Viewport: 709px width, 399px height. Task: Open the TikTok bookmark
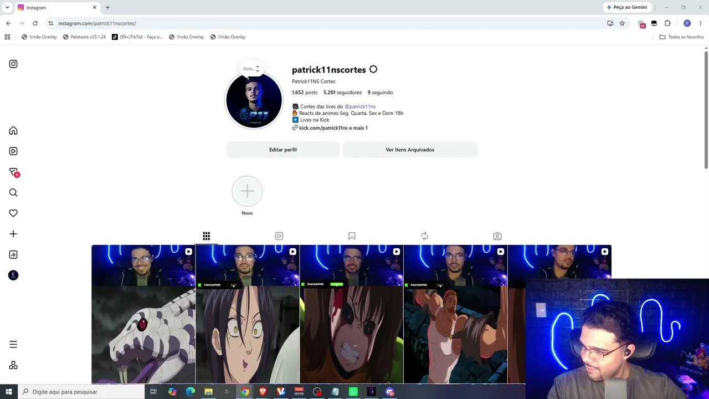(137, 37)
